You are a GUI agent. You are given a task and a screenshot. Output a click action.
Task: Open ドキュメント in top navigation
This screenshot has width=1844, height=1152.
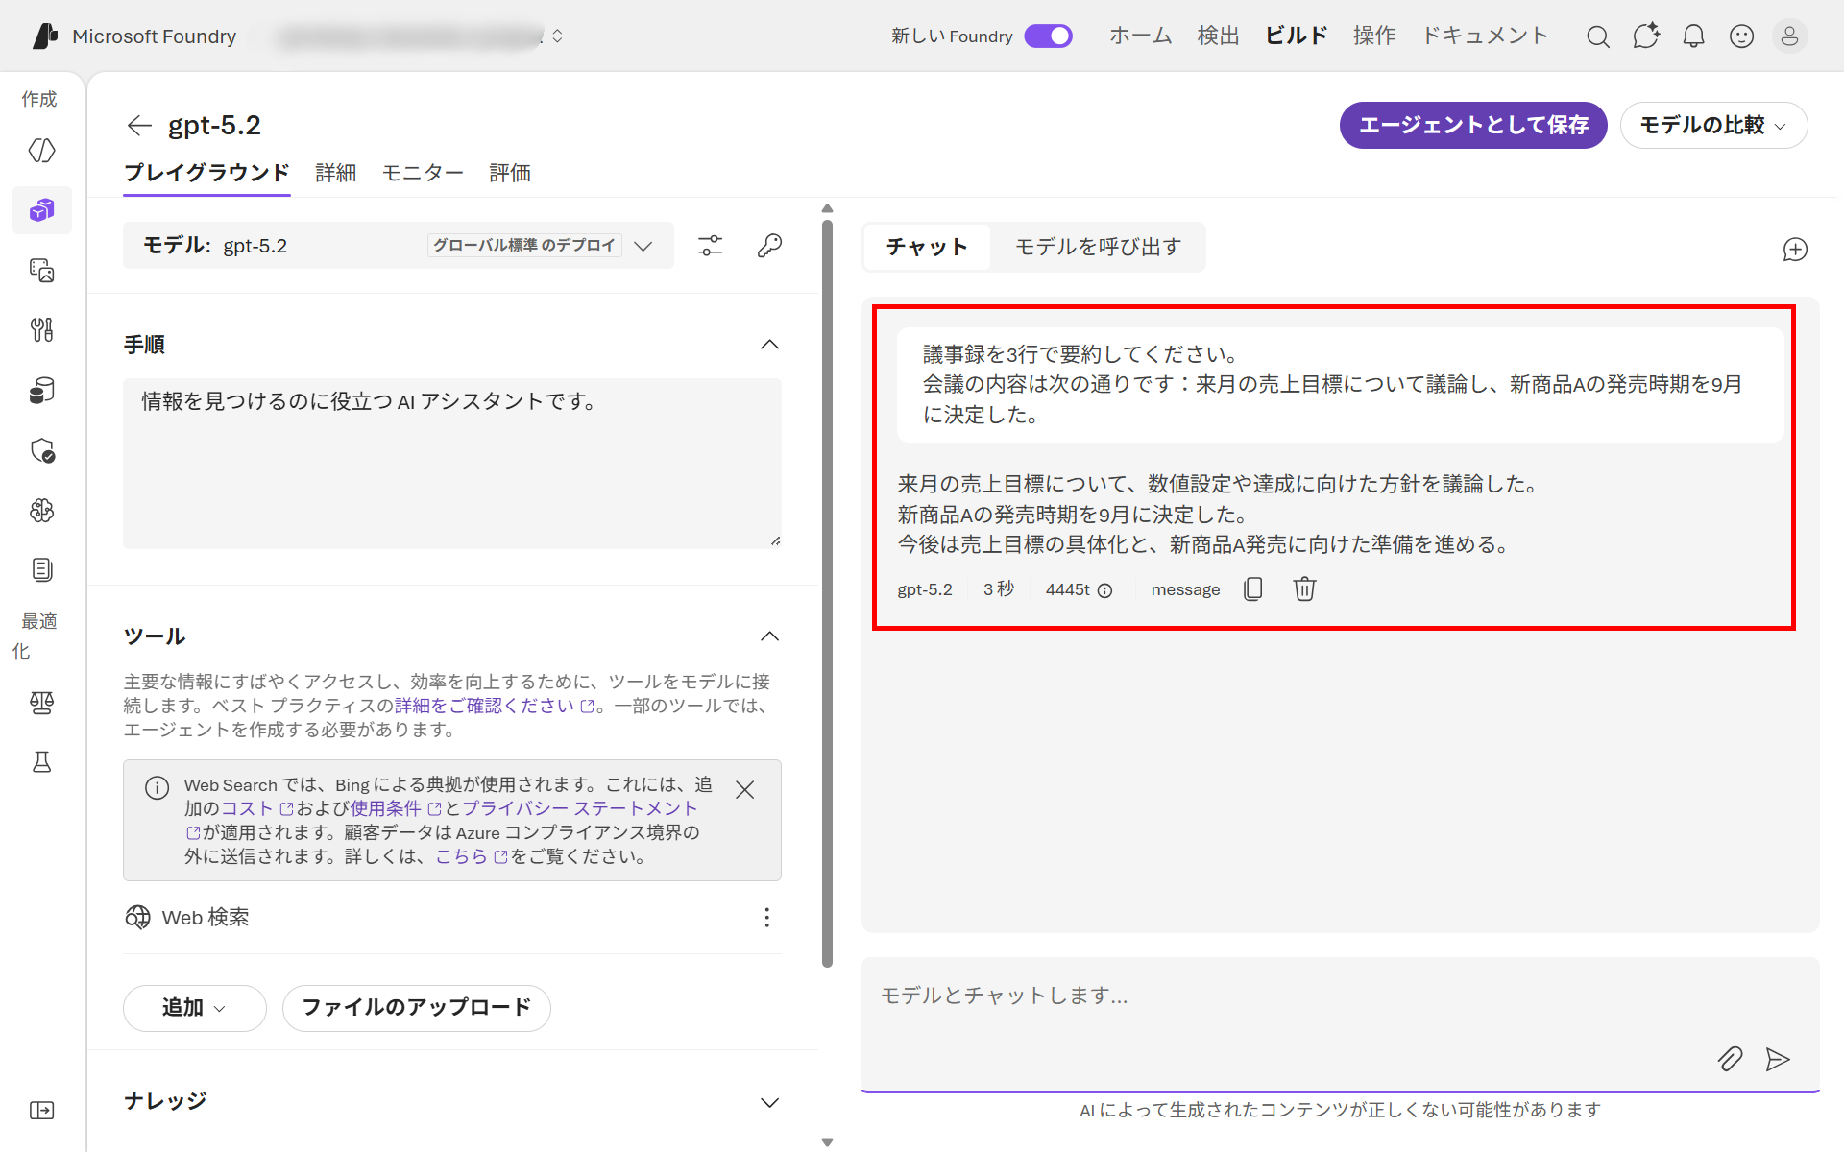(x=1485, y=36)
